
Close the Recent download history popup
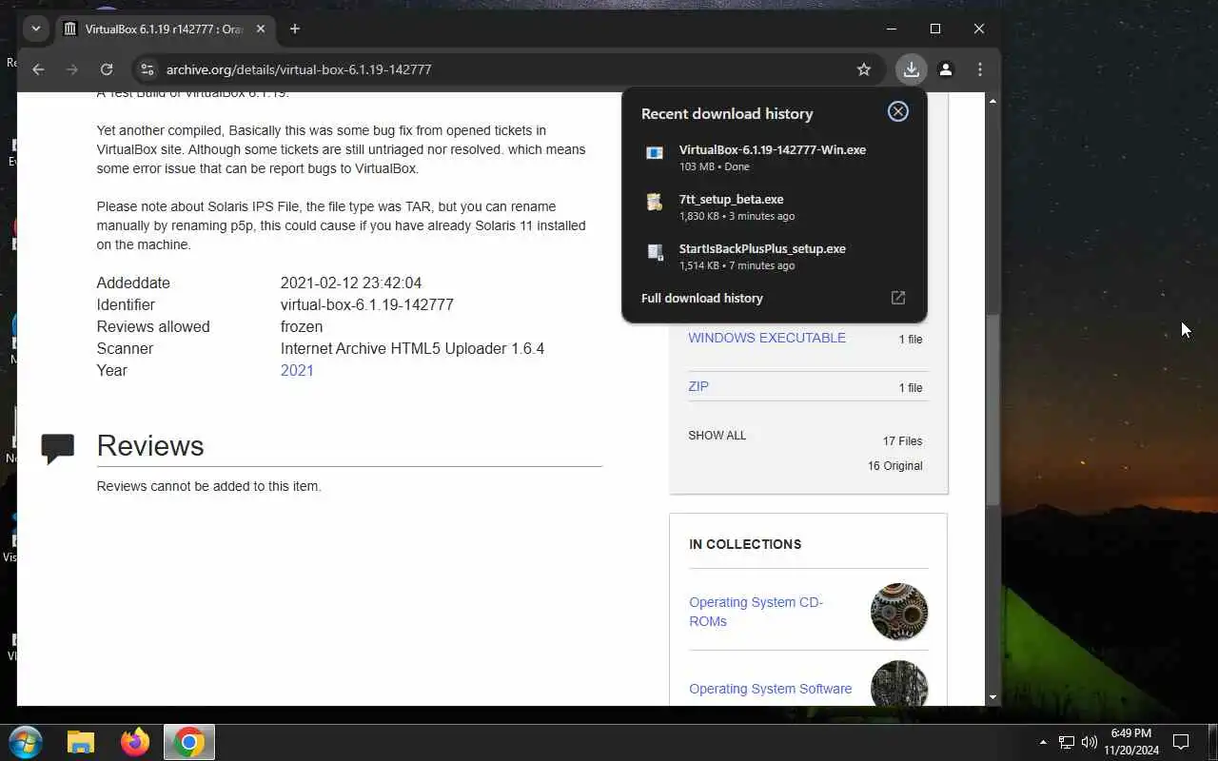tap(898, 111)
